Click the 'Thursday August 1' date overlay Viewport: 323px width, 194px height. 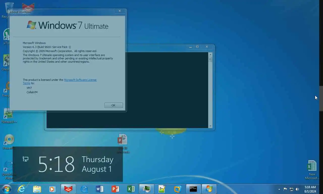(97, 164)
